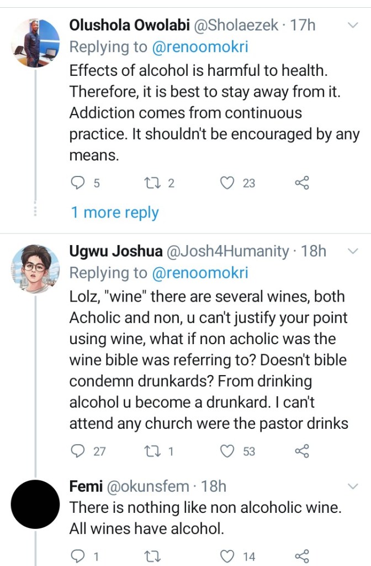Viewport: 371px width, 566px height.
Task: Open Olushola Owolabi's profile avatar
Action: (x=35, y=43)
